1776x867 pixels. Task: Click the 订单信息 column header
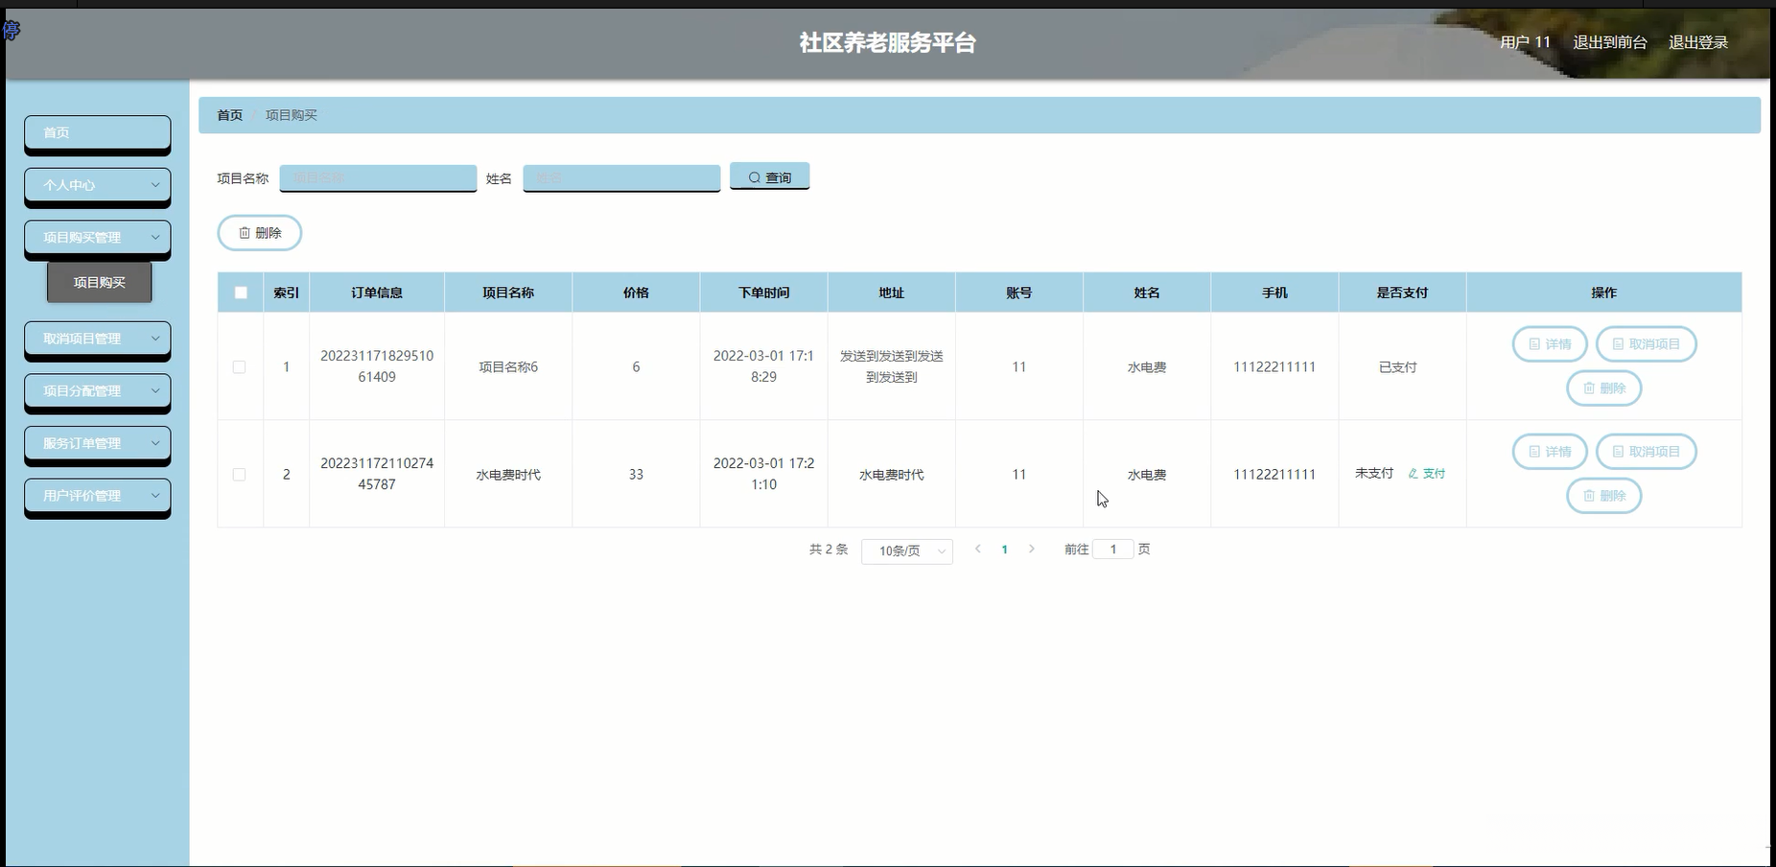click(377, 293)
